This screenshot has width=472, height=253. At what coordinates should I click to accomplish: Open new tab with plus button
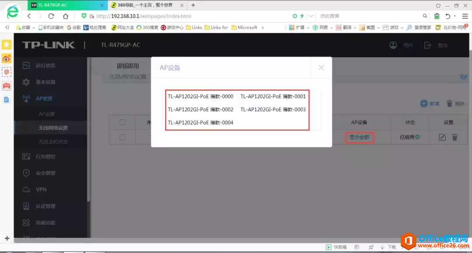click(x=193, y=5)
